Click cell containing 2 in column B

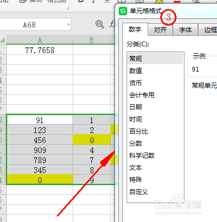click(x=91, y=130)
